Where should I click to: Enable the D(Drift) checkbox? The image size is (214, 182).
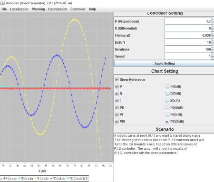click(167, 94)
